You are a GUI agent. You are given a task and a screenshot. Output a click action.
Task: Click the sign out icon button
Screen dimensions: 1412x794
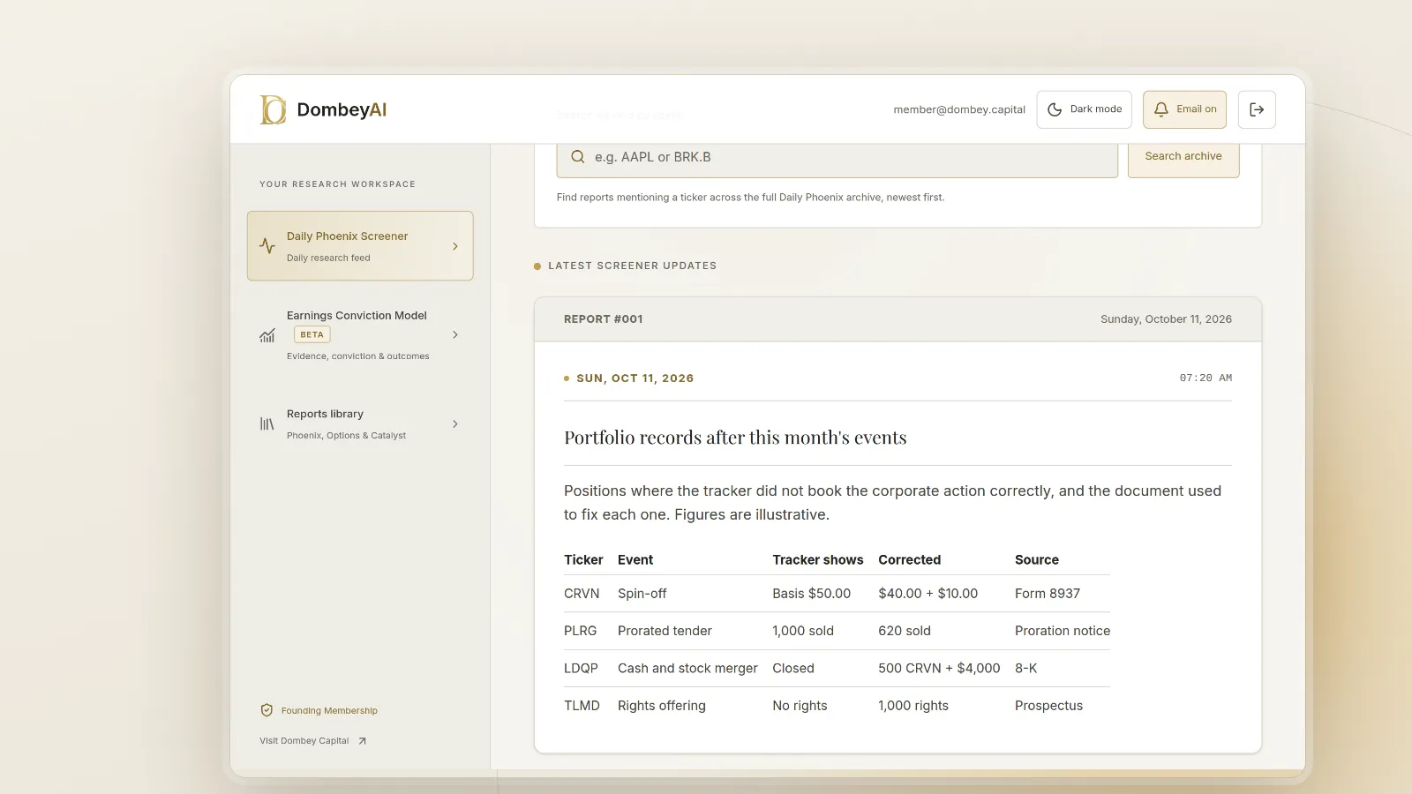(1257, 109)
